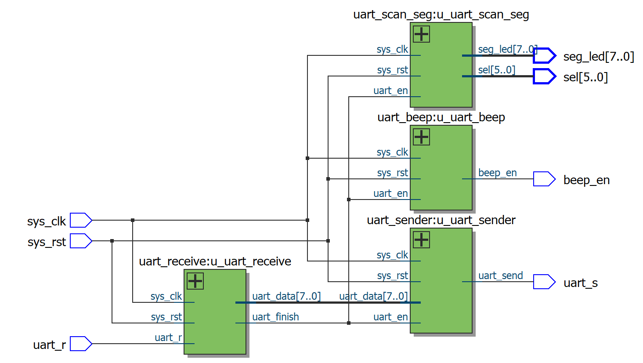Viewport: 643px width, 363px height.
Task: Select sys_rst port on uart_beep block
Action: pos(392,173)
